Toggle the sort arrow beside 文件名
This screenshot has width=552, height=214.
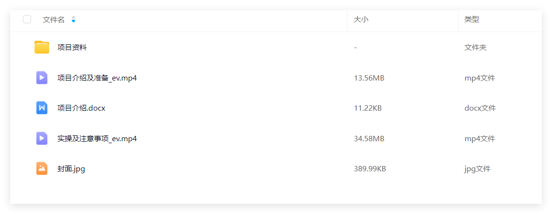(73, 19)
